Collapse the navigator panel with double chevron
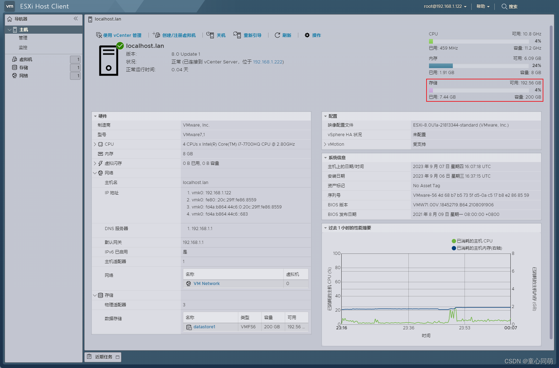 (76, 18)
